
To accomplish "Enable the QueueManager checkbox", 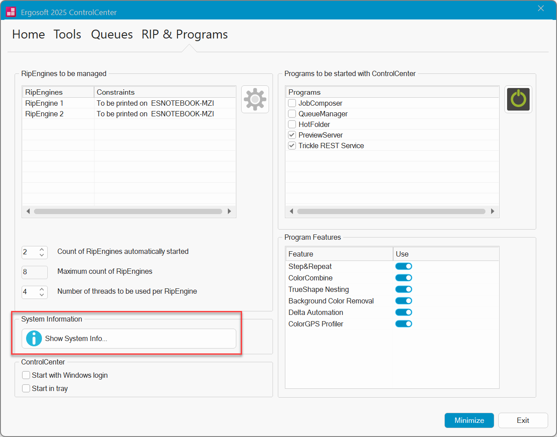I will coord(292,114).
